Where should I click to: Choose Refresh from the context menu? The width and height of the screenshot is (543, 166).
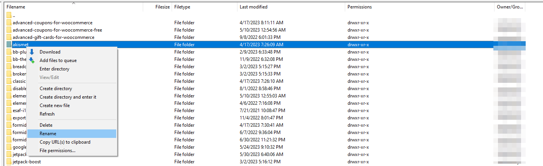(47, 114)
